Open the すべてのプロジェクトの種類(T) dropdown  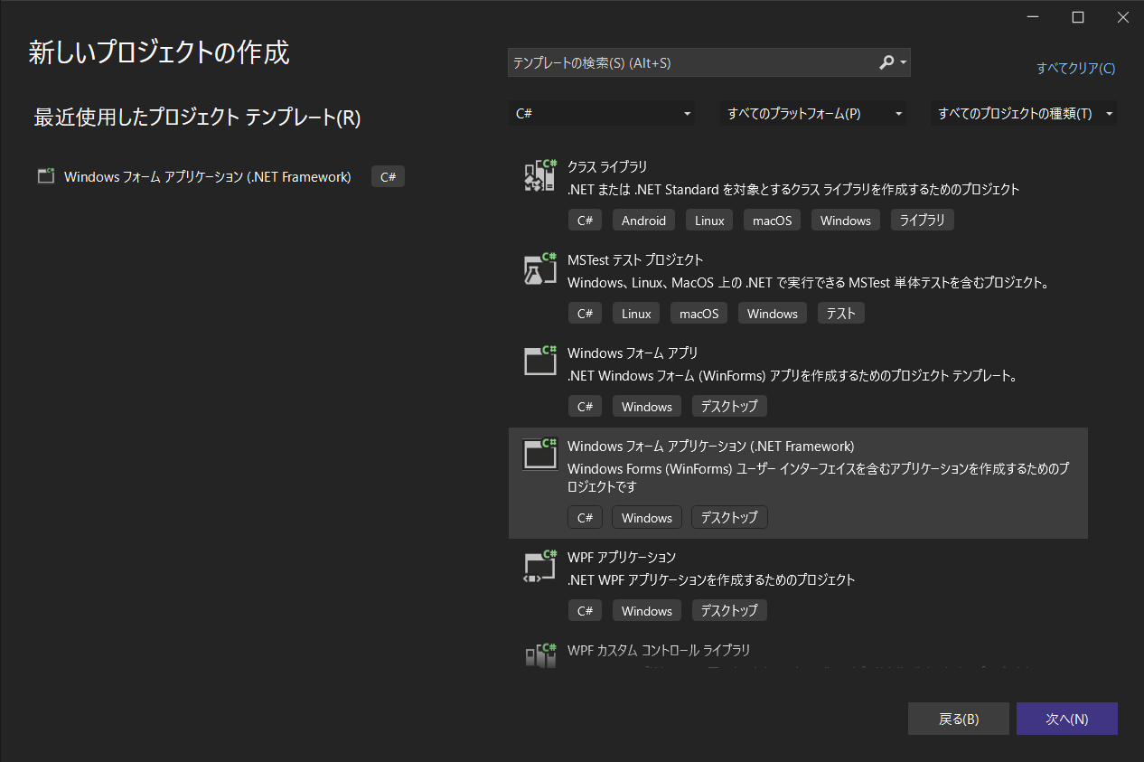click(x=1024, y=114)
